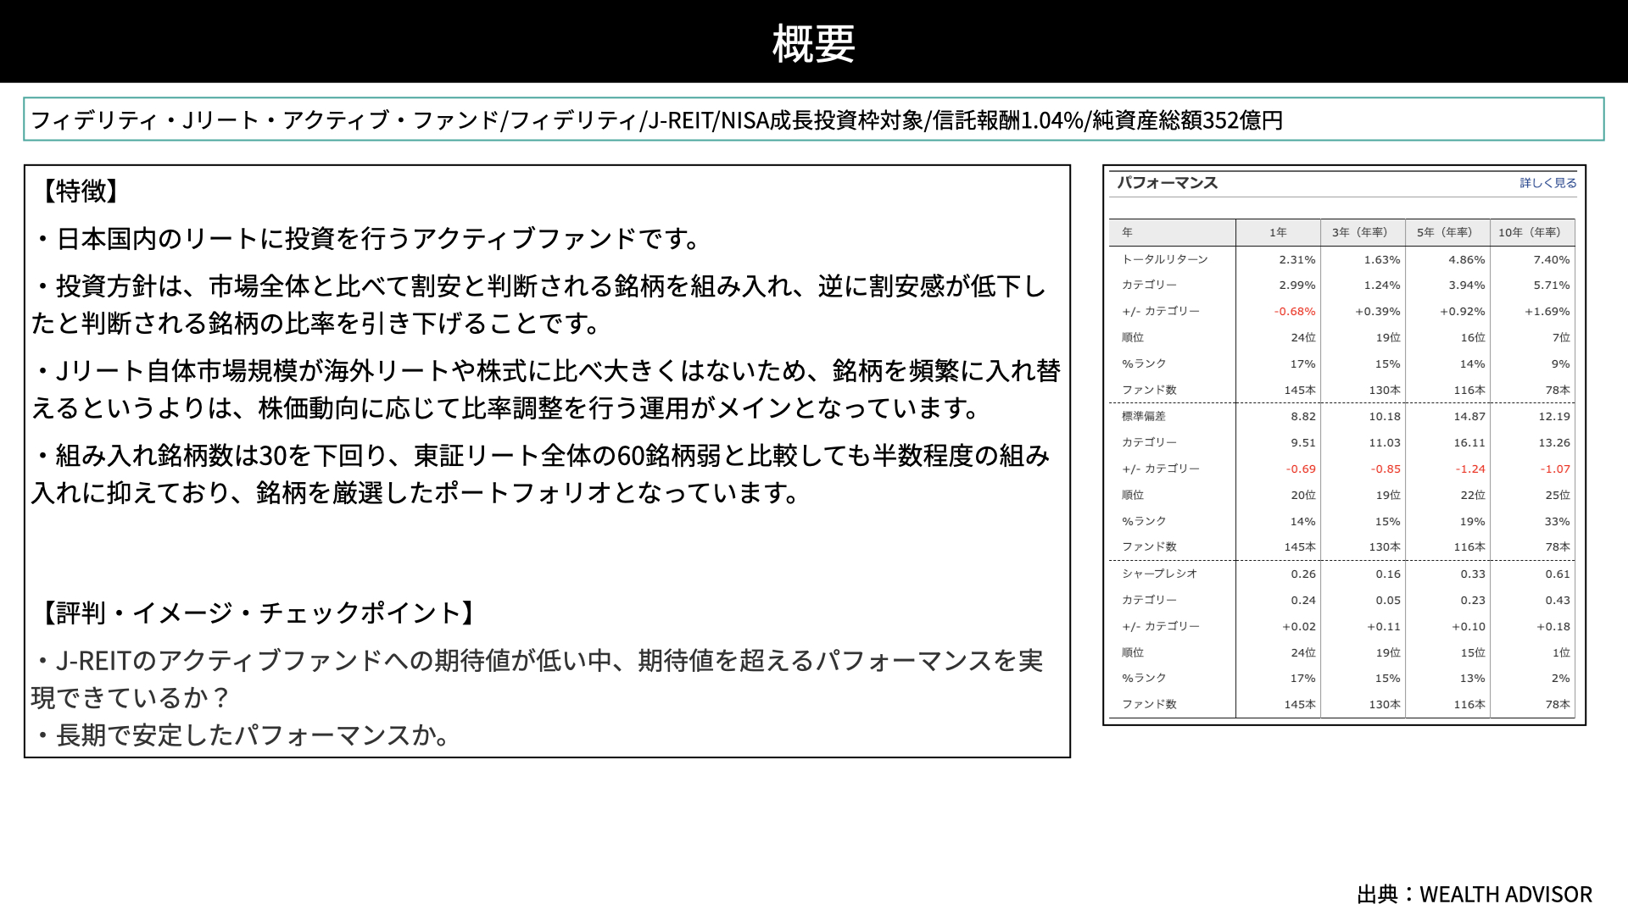The image size is (1628, 915).
Task: Select the +1.69% category difference value
Action: click(x=1547, y=312)
